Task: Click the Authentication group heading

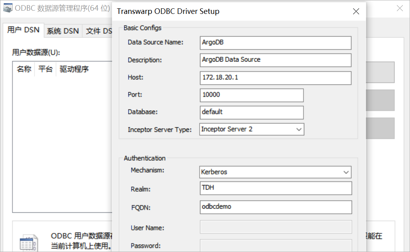Action: pyautogui.click(x=145, y=158)
